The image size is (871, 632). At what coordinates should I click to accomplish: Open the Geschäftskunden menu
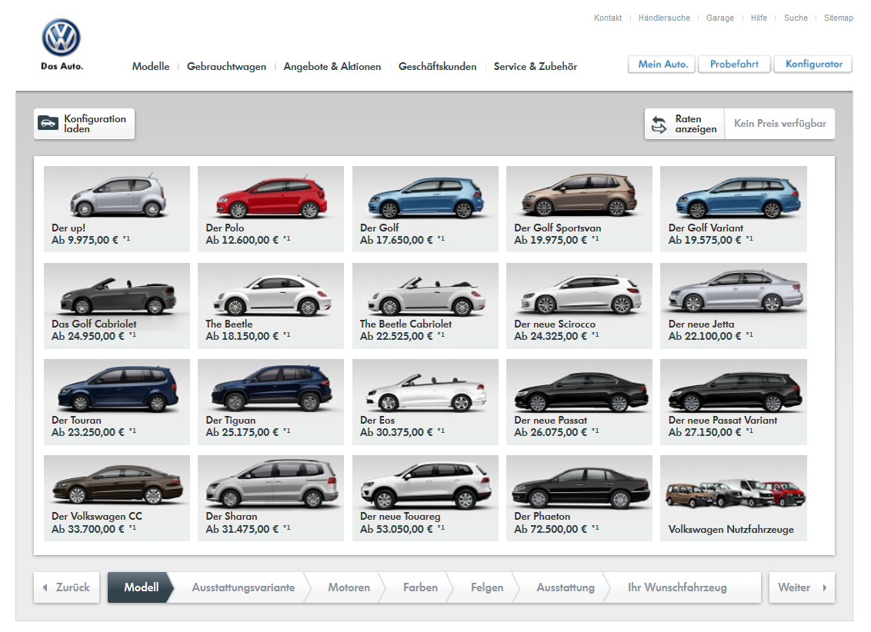coord(437,67)
